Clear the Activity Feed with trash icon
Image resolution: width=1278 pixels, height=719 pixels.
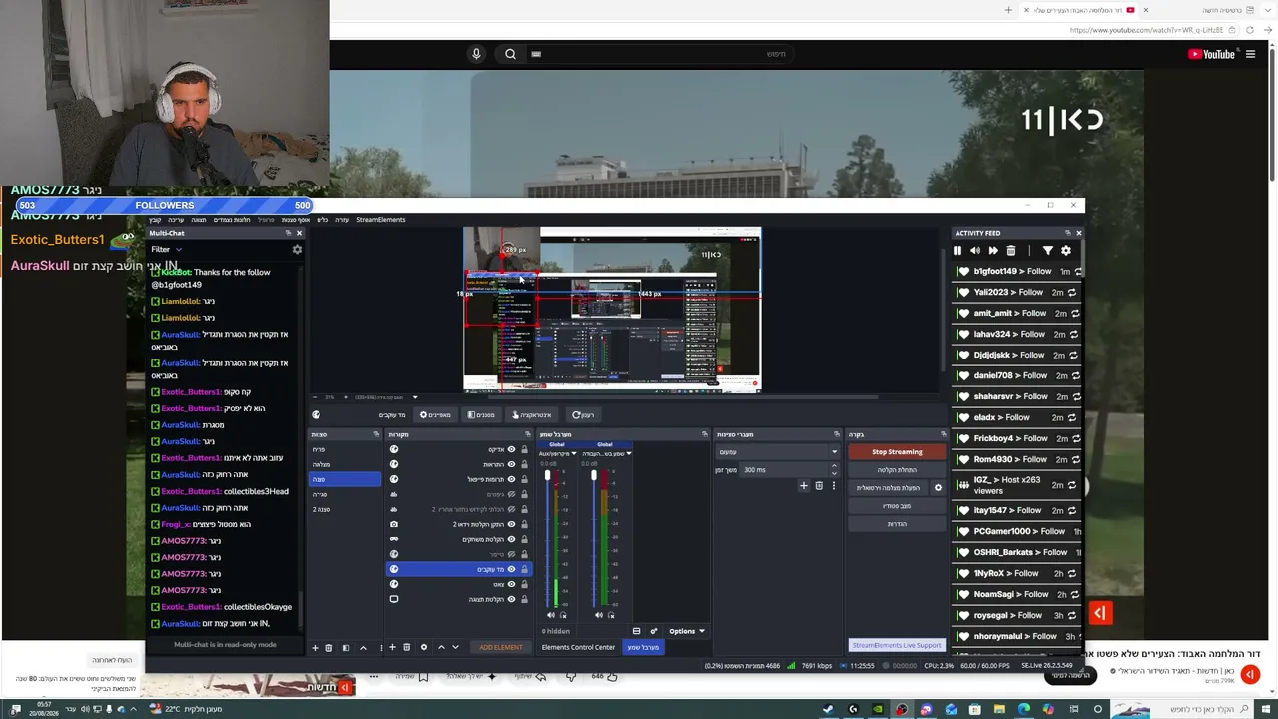[1011, 251]
